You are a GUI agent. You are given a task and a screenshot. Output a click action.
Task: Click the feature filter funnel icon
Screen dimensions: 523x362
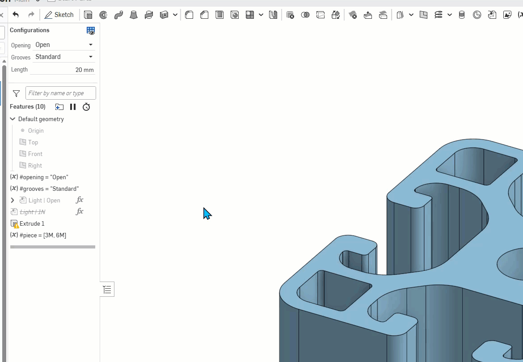click(16, 93)
